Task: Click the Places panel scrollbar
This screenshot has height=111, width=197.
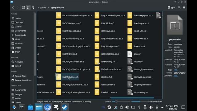Action: 35,44
